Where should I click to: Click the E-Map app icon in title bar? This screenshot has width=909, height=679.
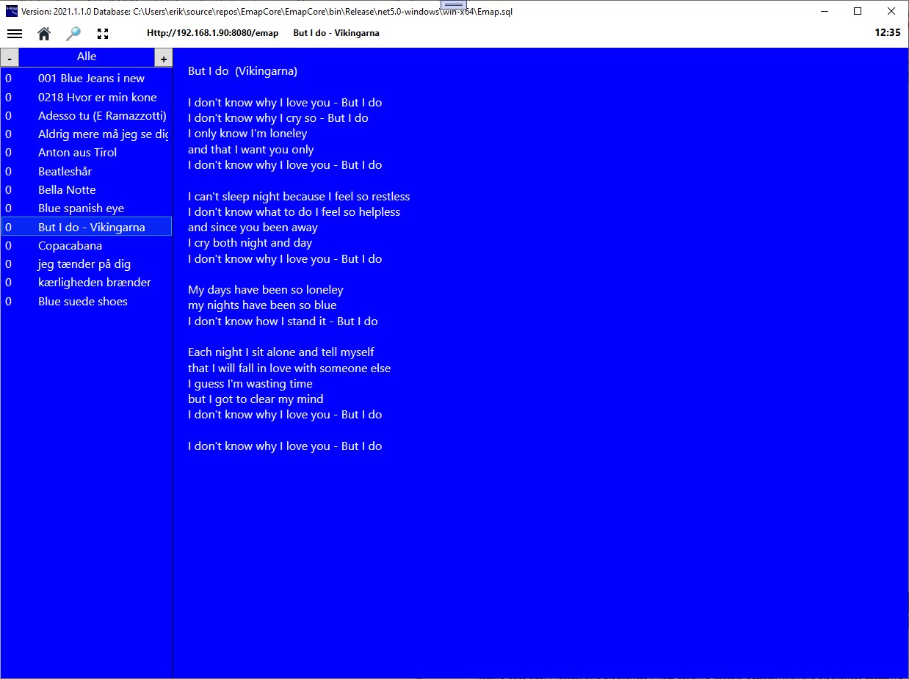tap(11, 11)
